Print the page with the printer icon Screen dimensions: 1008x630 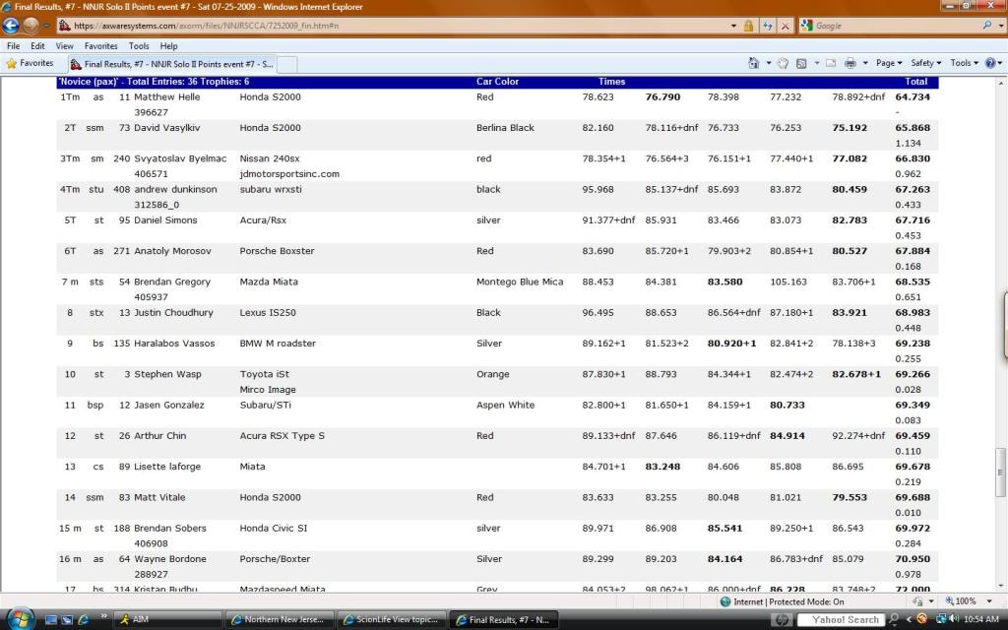(850, 63)
